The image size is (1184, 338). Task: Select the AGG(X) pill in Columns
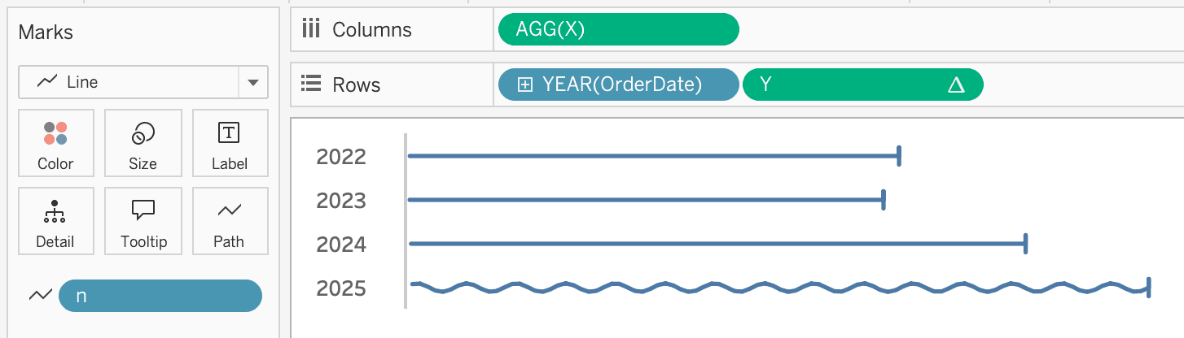618,30
